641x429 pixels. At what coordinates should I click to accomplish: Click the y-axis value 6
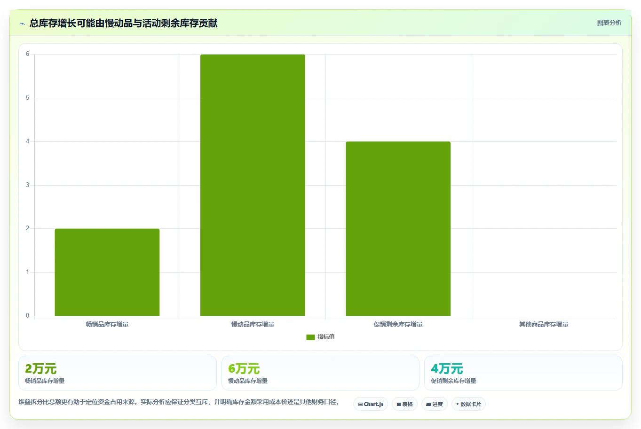[x=27, y=54]
